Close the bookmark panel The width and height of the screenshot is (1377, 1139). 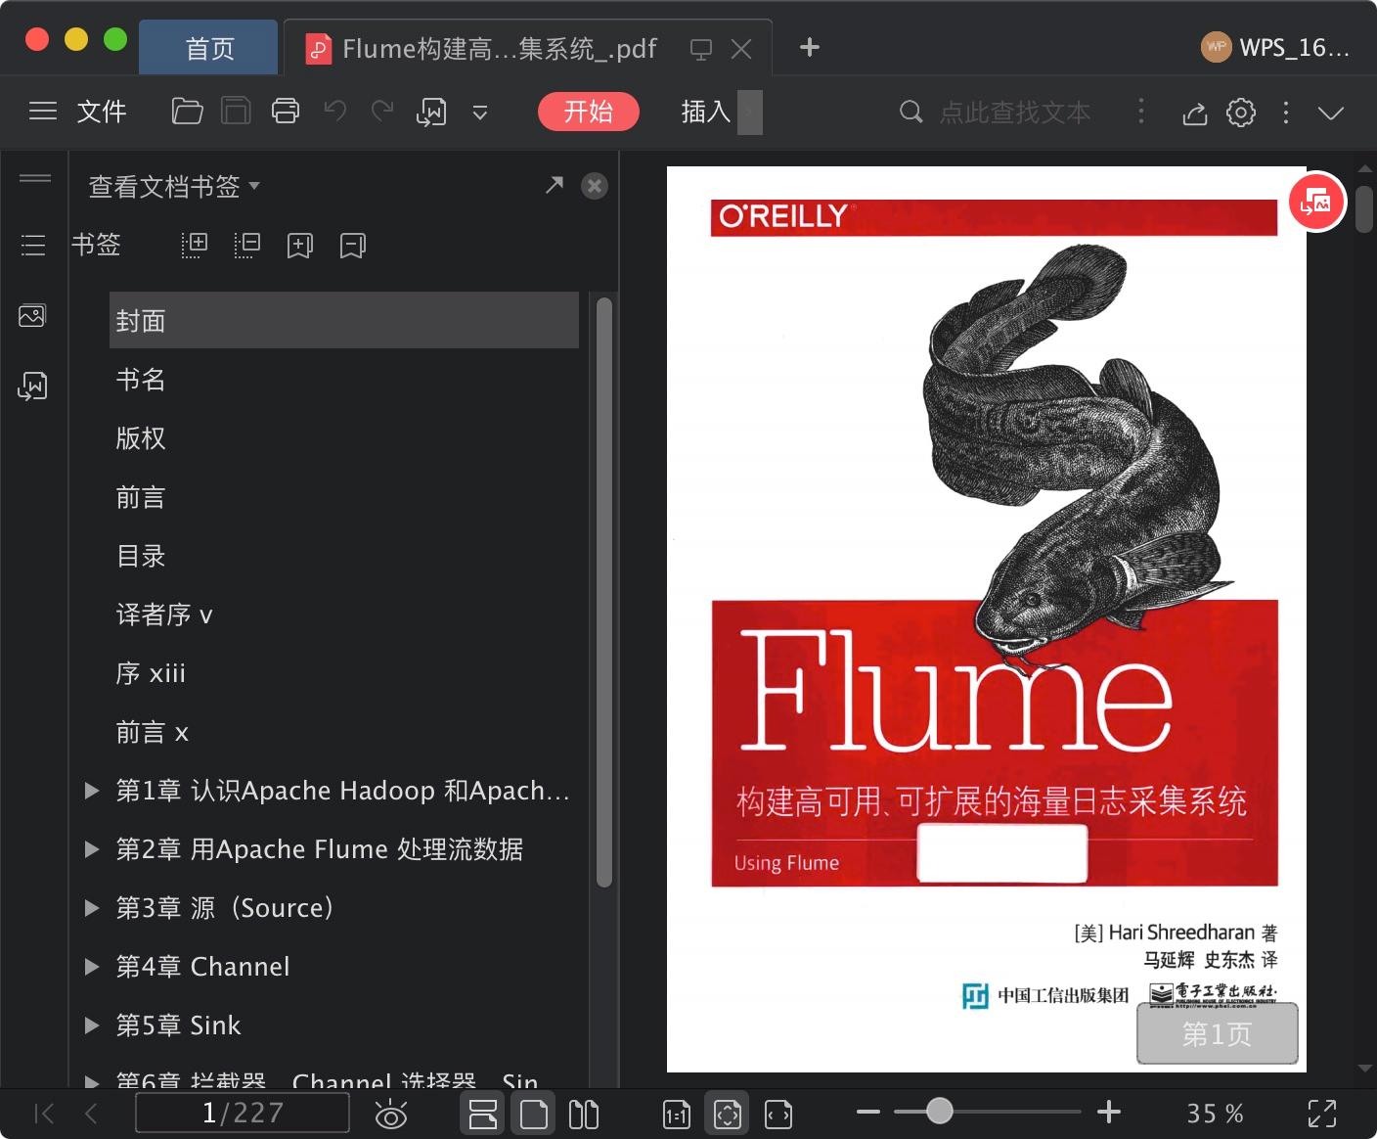pyautogui.click(x=595, y=186)
